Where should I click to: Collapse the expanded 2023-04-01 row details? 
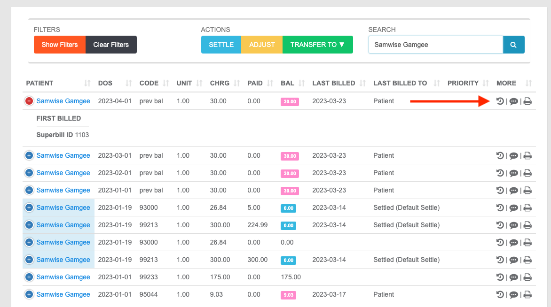pos(29,100)
